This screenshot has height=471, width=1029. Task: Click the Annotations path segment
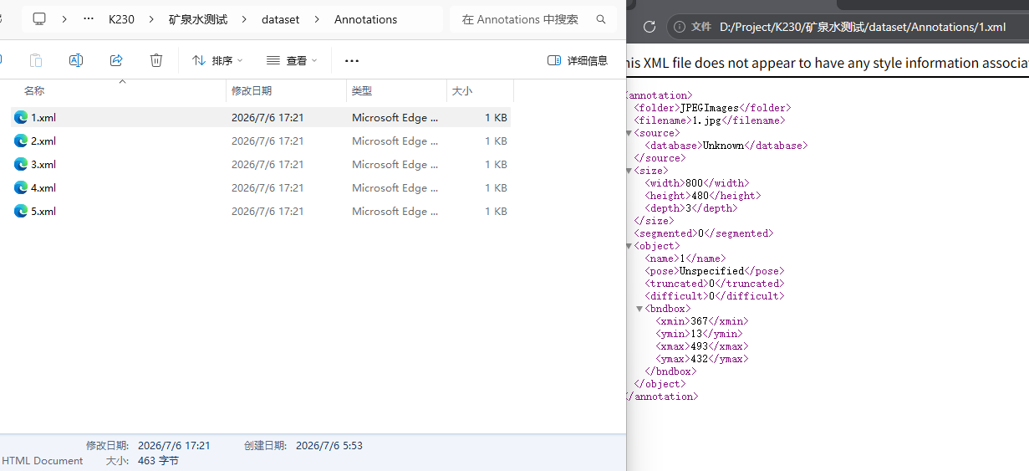tap(366, 19)
